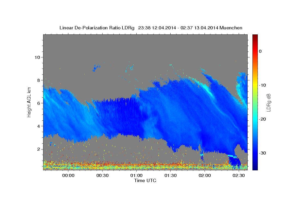Image resolution: width=306 pixels, height=204 pixels.
Task: Click the height tick label '10'
Action: click(37, 57)
